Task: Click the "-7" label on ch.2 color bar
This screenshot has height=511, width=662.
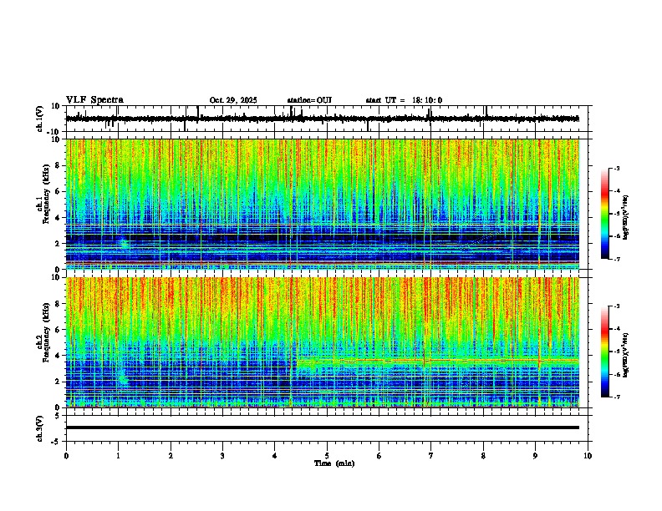Action: pos(617,397)
